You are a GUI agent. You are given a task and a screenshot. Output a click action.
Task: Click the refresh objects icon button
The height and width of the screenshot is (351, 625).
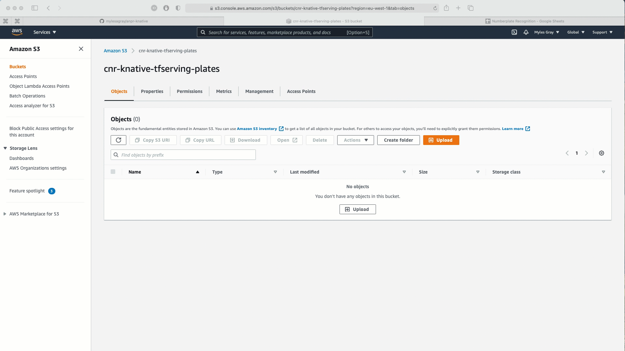pos(118,140)
